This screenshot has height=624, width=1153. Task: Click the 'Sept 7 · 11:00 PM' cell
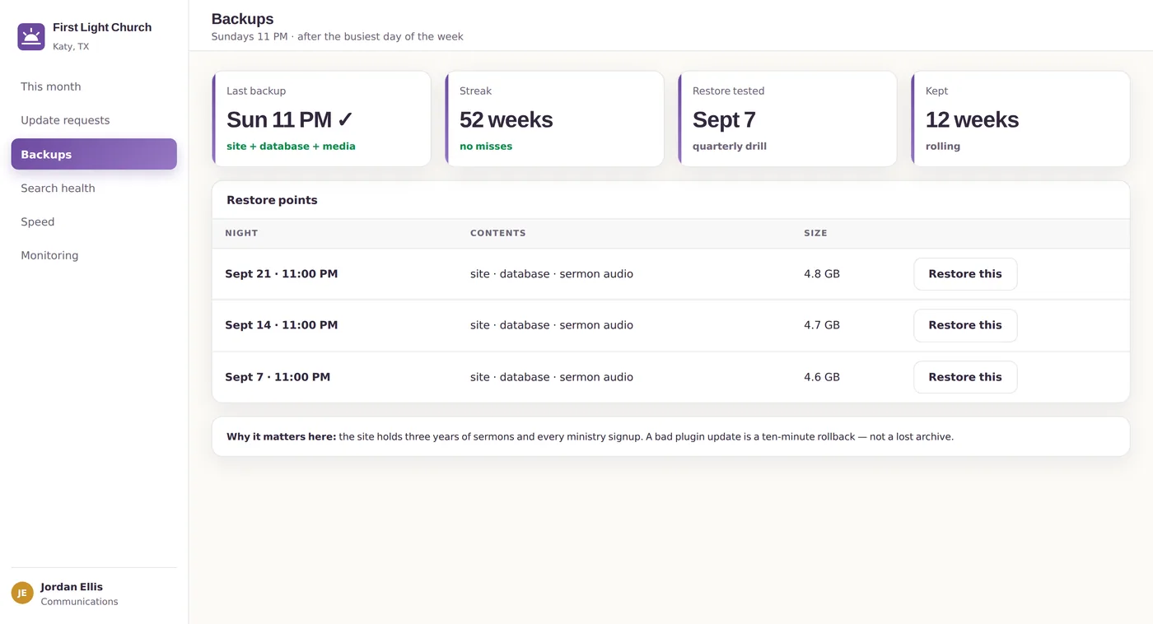click(278, 377)
